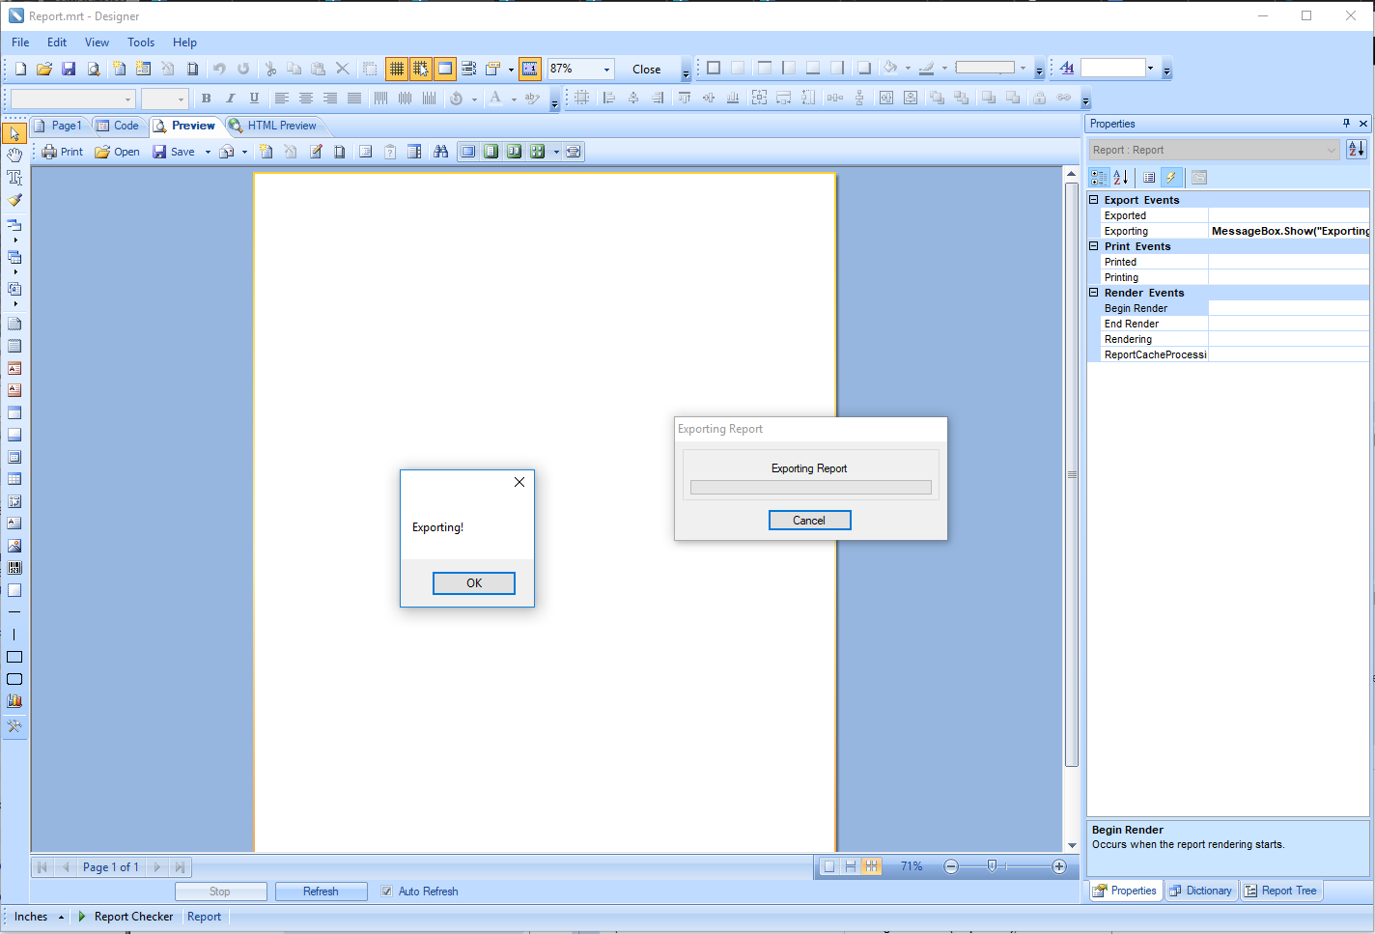1375x934 pixels.
Task: Click the Save floppy icon in main toolbar
Action: (69, 69)
